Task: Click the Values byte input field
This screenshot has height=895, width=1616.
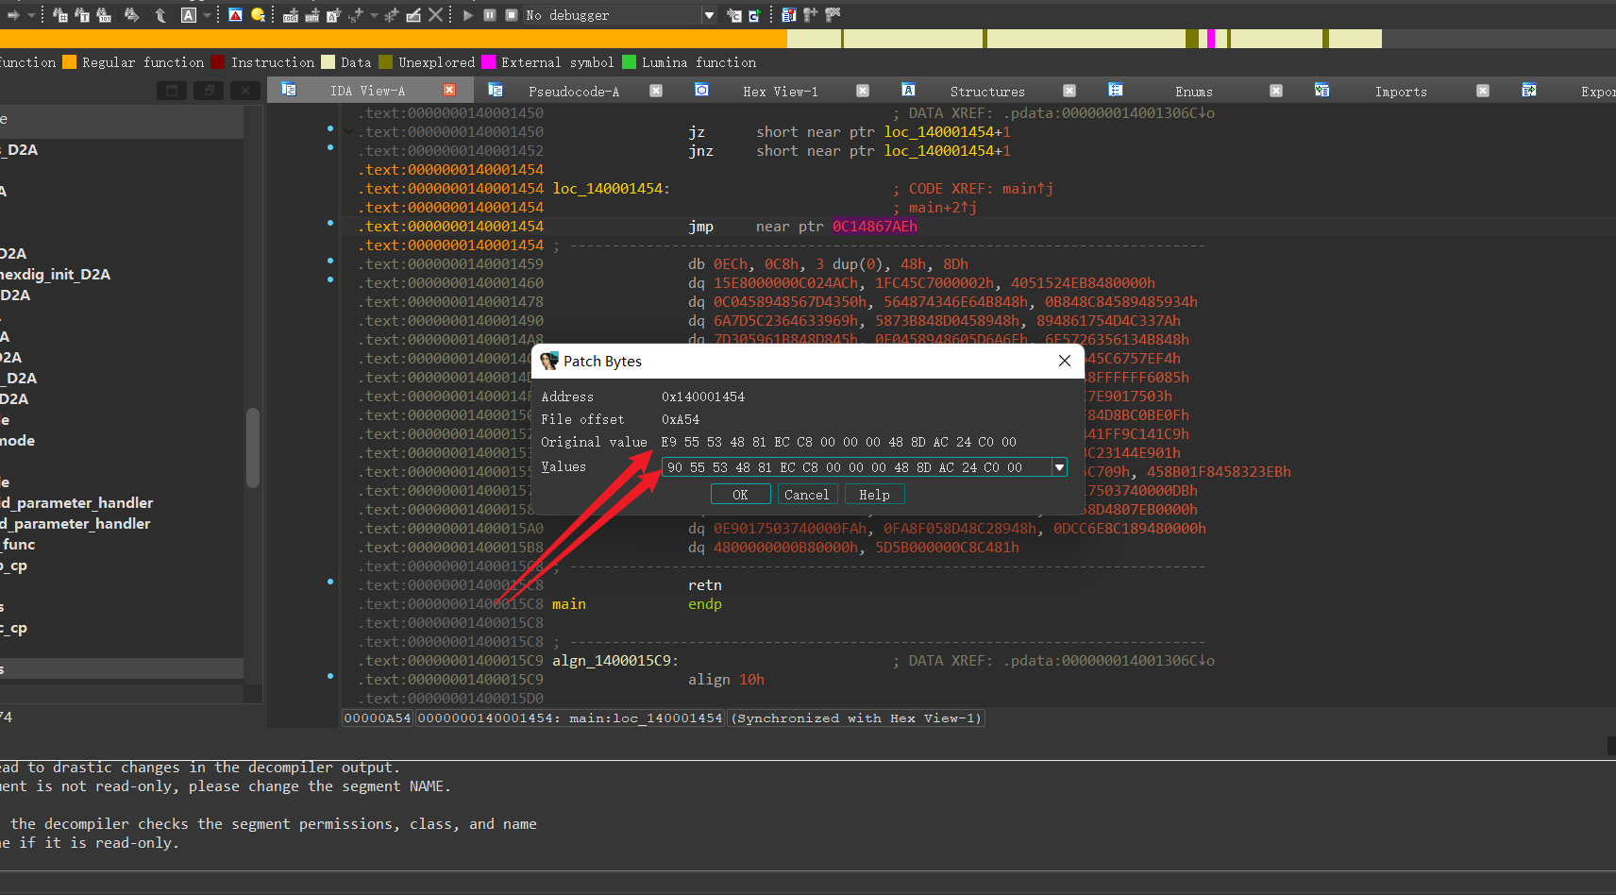Action: [x=856, y=467]
